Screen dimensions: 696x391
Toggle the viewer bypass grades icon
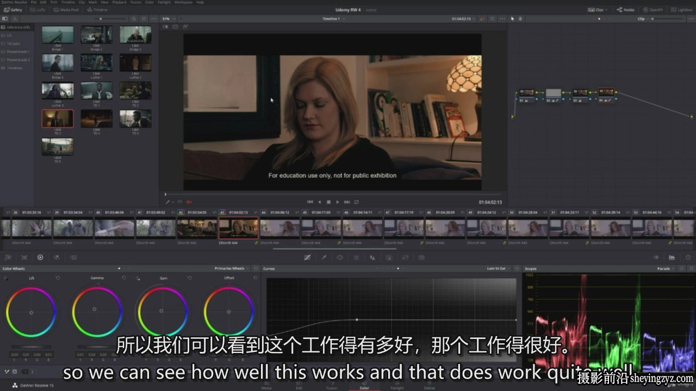click(x=482, y=18)
